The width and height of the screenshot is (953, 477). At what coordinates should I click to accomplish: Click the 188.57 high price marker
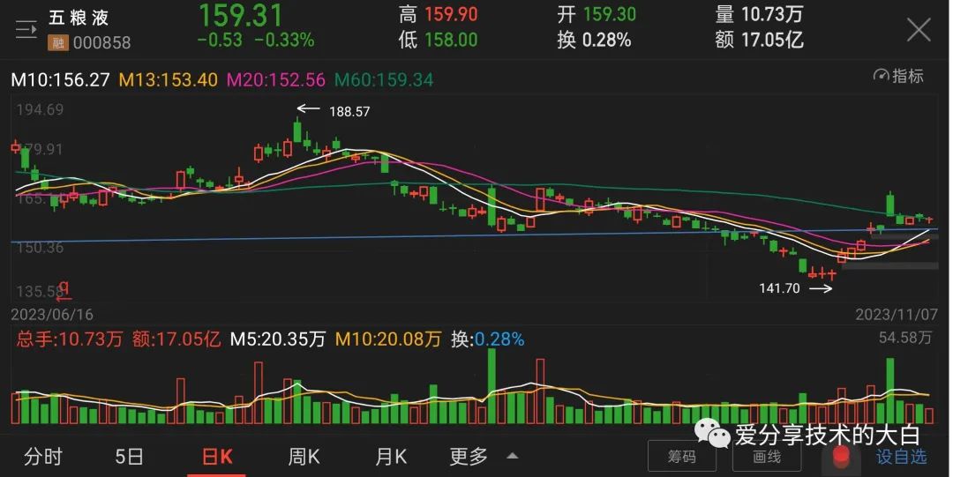349,111
